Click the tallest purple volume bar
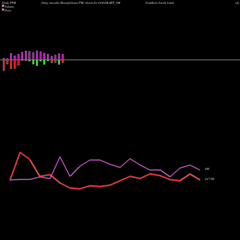The height and width of the screenshot is (240, 240). 37,55
